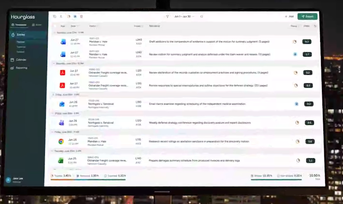Toggle the select-all checkbox in the table header

pyautogui.click(x=55, y=26)
